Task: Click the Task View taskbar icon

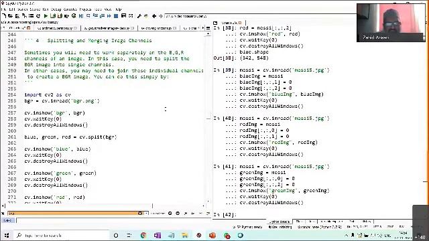Action: (129, 235)
